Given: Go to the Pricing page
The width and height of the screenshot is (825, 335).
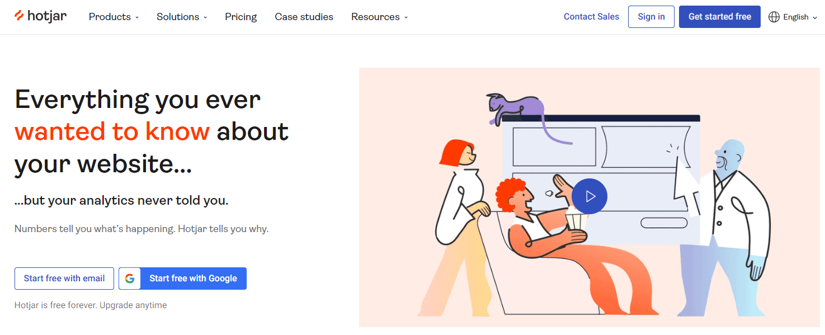Looking at the screenshot, I should pos(241,17).
